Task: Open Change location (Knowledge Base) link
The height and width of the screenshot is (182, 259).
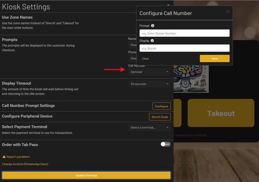Action: point(25,164)
